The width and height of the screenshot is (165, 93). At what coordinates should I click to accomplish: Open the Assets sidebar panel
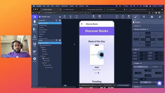coord(35,52)
